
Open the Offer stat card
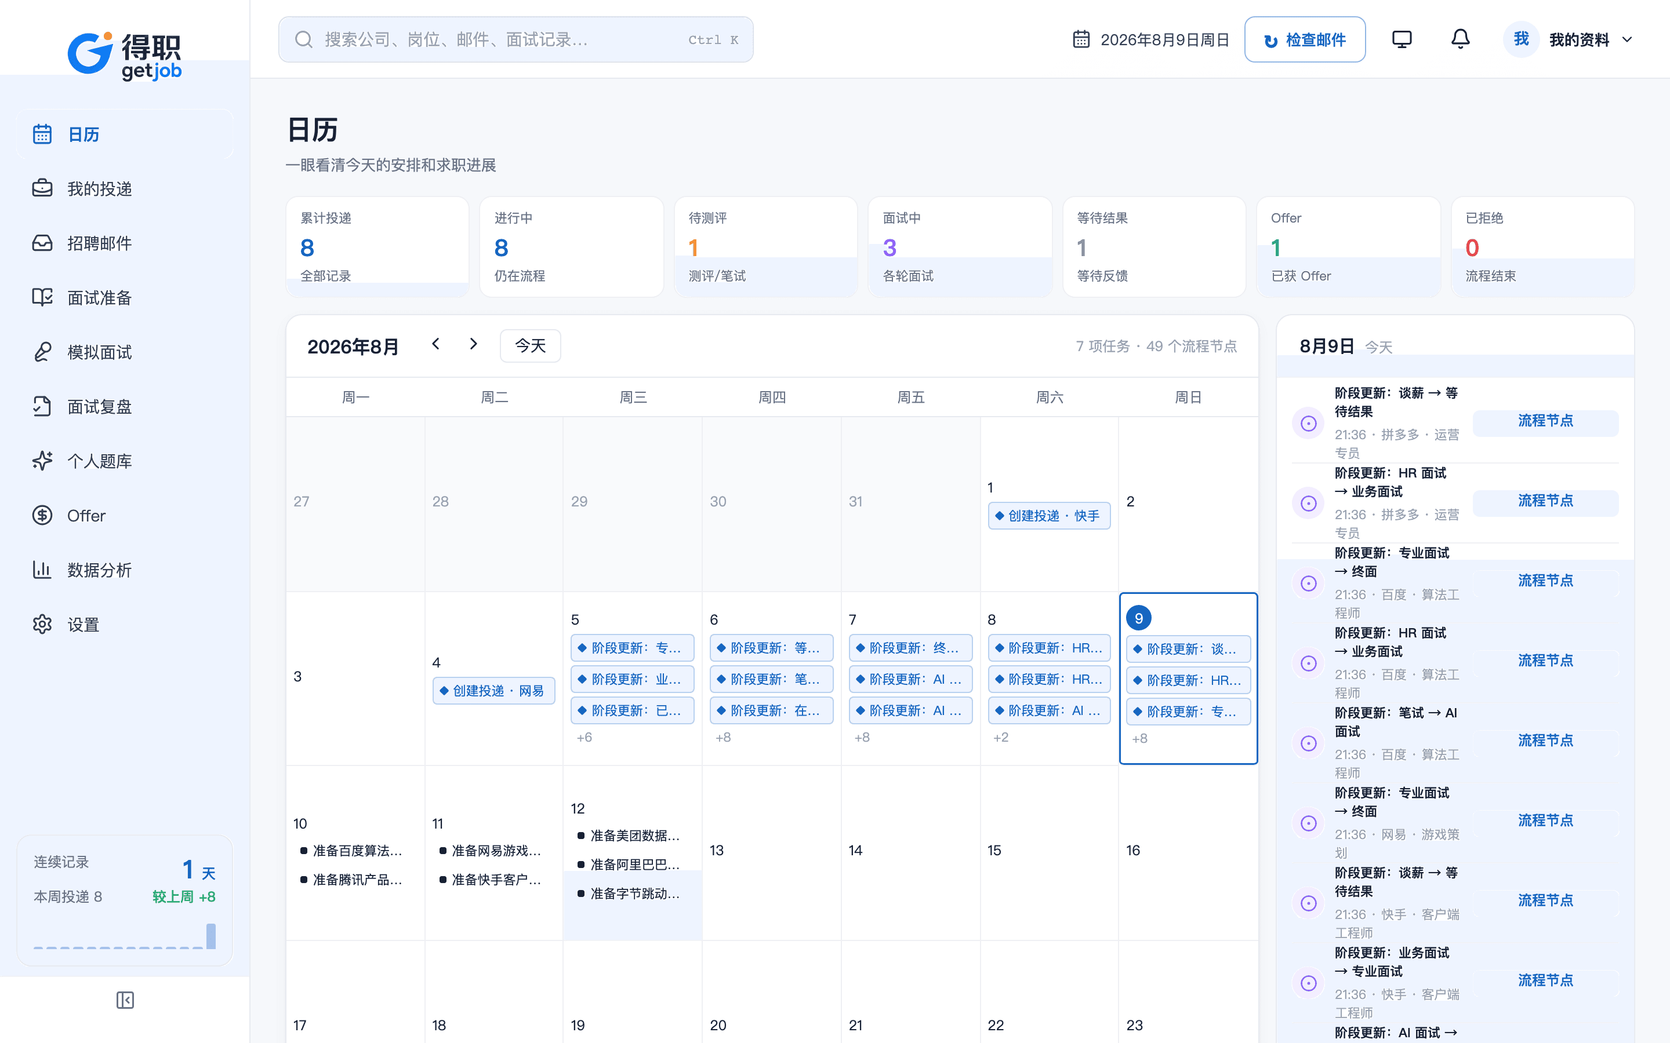click(x=1348, y=247)
